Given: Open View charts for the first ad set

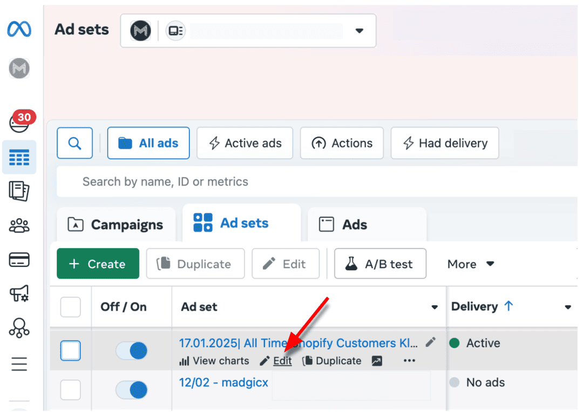Looking at the screenshot, I should (x=214, y=361).
